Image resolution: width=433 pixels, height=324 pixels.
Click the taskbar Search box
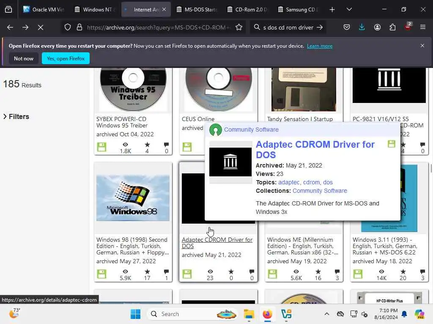tap(192, 314)
